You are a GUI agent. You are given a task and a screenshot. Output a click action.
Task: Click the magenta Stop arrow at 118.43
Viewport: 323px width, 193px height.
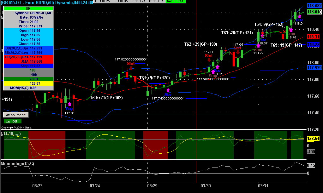[291, 30]
